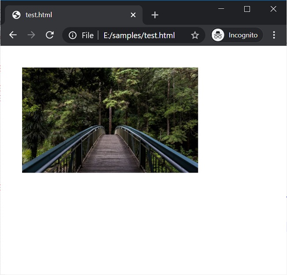Open Chrome's three-dot menu
Screen dimensions: 287x275
[274, 35]
